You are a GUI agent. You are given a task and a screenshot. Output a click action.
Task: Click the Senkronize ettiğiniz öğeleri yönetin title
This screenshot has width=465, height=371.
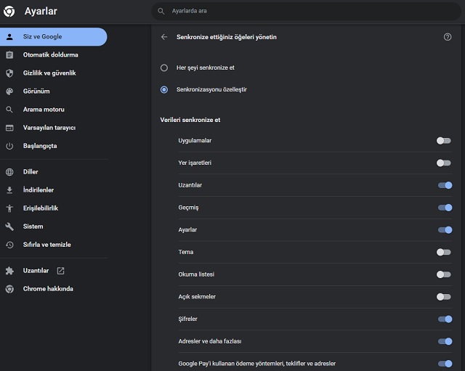click(226, 37)
